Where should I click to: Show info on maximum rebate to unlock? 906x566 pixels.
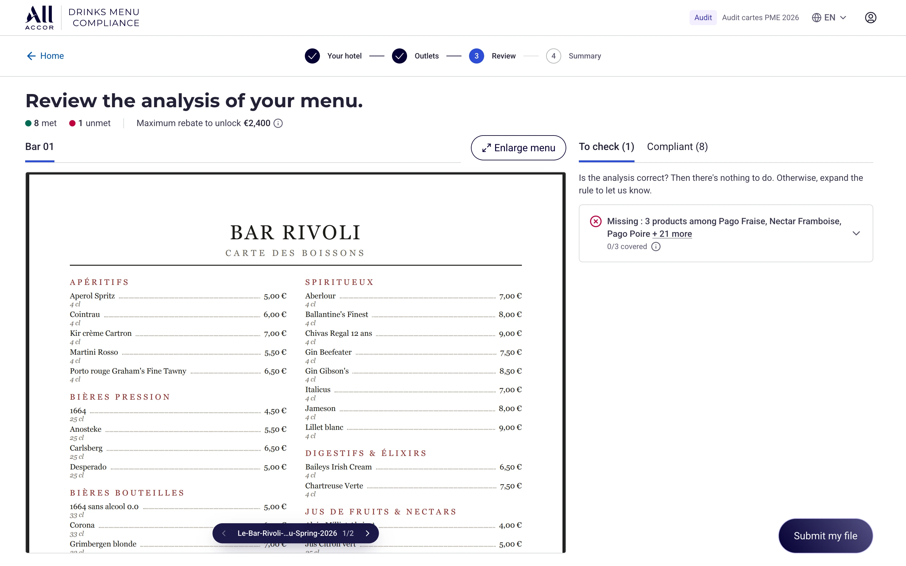[x=278, y=123]
